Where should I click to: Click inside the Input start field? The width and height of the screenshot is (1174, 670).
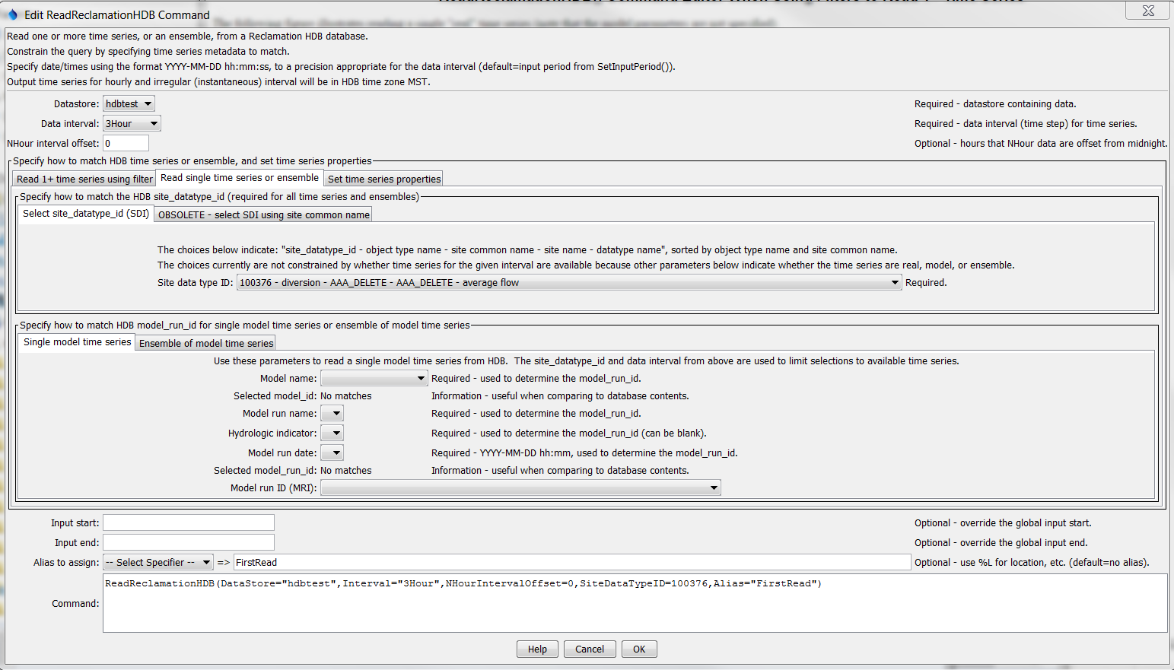tap(188, 522)
